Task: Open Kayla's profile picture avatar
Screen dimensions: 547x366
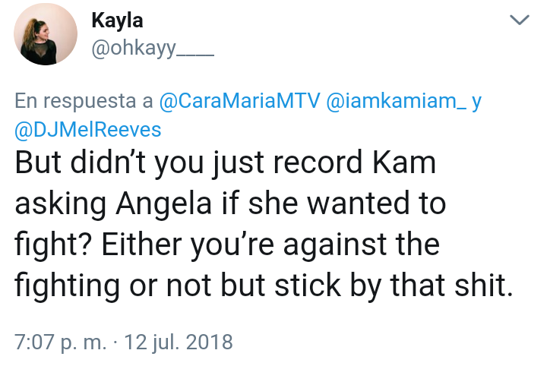Action: pyautogui.click(x=46, y=34)
